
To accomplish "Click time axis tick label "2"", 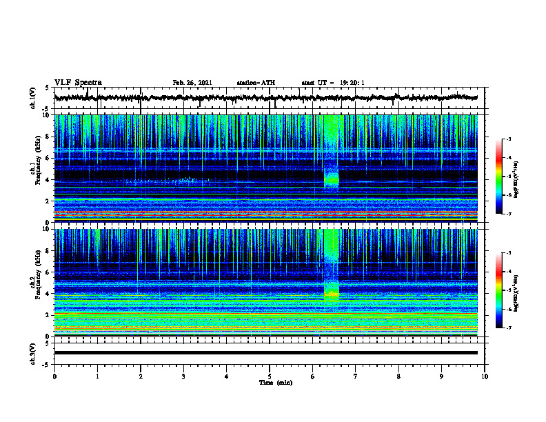I will coord(141,376).
